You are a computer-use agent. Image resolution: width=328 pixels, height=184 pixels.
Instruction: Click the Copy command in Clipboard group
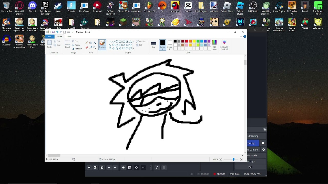(x=58, y=45)
